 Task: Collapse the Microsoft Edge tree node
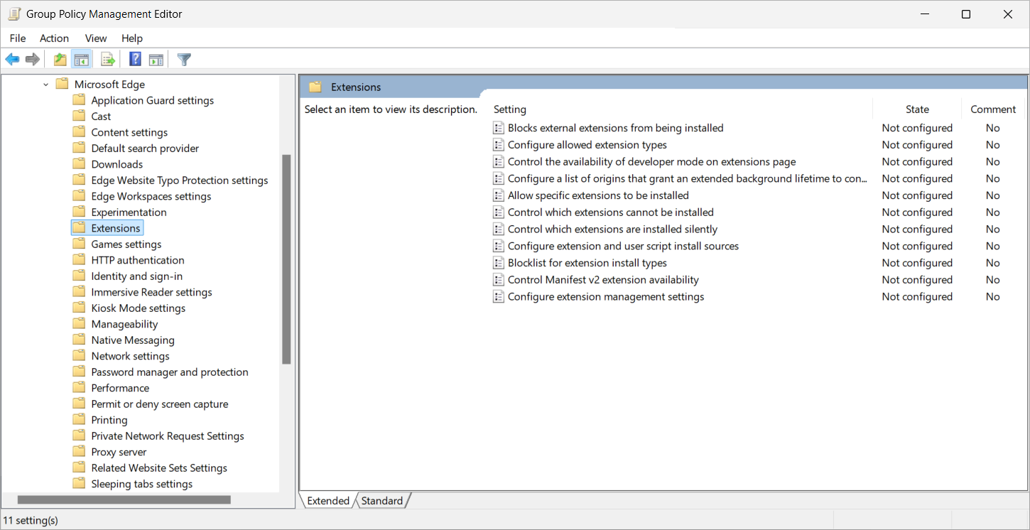tap(45, 84)
